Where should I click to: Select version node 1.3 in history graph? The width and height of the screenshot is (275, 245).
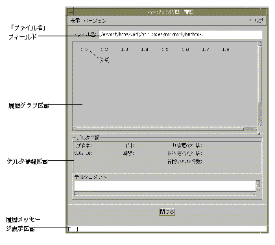125,49
